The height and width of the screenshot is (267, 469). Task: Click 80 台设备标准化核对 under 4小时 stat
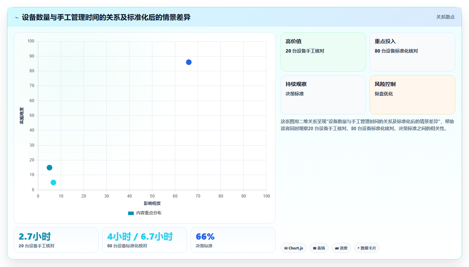(x=127, y=246)
